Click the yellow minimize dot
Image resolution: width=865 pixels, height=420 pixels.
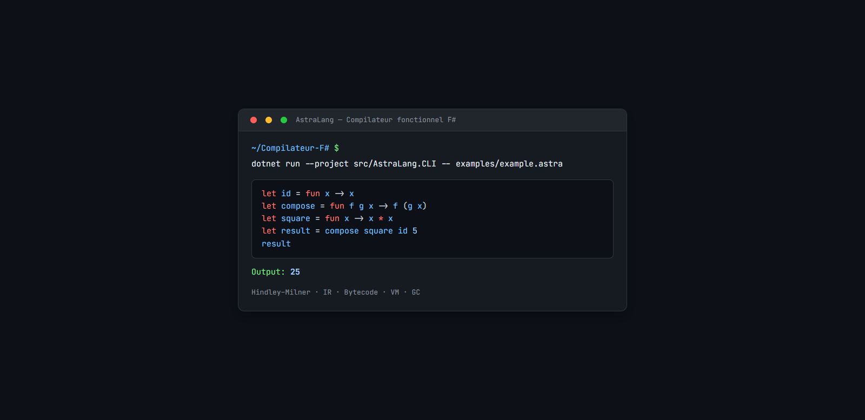269,120
